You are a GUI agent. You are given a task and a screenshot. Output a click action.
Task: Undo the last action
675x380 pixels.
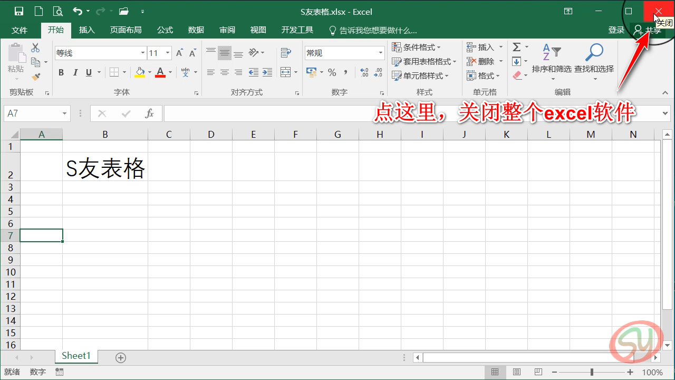78,11
